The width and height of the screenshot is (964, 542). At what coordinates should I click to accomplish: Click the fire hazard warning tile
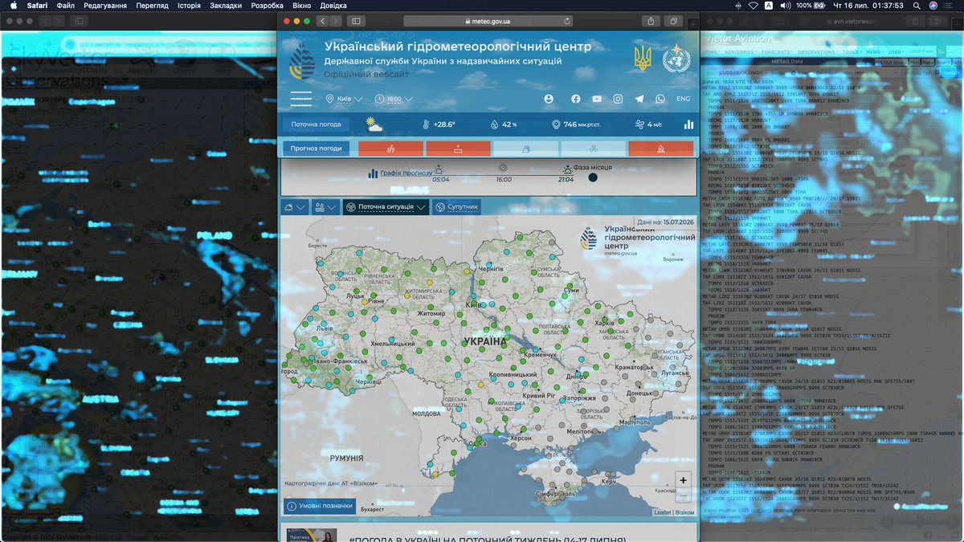[390, 149]
